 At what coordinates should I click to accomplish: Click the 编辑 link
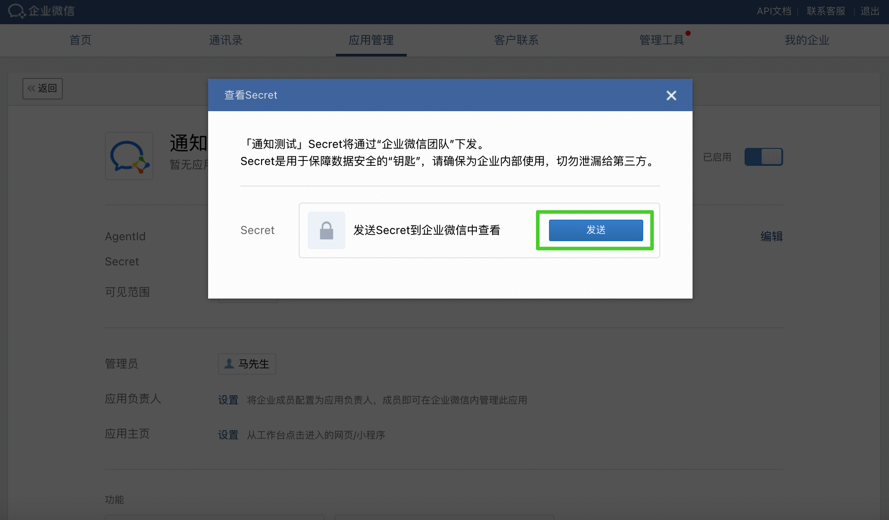pos(771,236)
